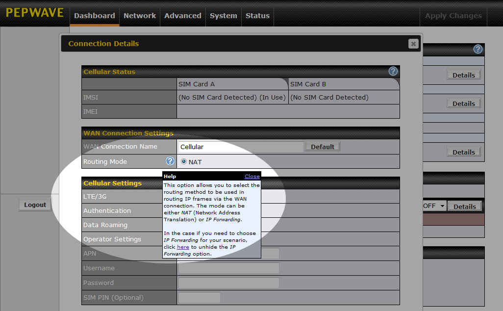503x311 pixels.
Task: Return to the Dashboard tab
Action: click(x=94, y=16)
